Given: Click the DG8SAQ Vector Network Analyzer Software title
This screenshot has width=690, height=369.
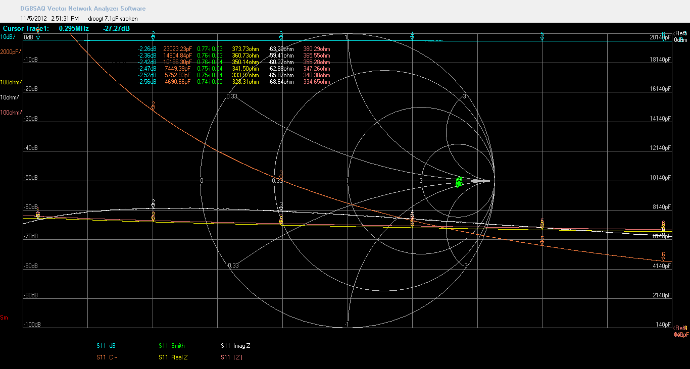Looking at the screenshot, I should 83,9.
